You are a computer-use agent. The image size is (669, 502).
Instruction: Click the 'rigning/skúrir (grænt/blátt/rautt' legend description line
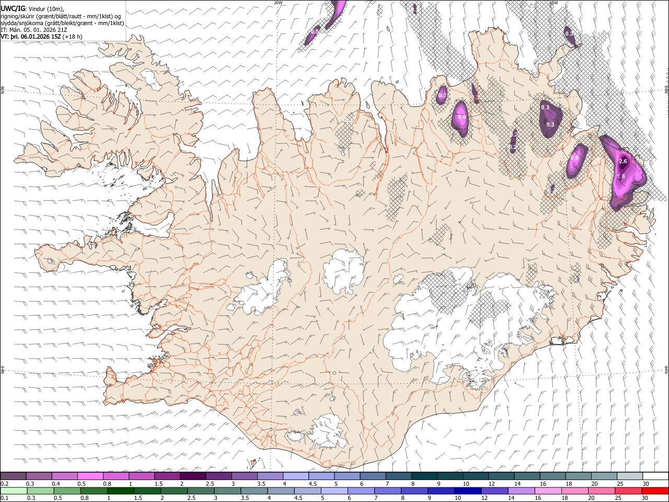62,16
